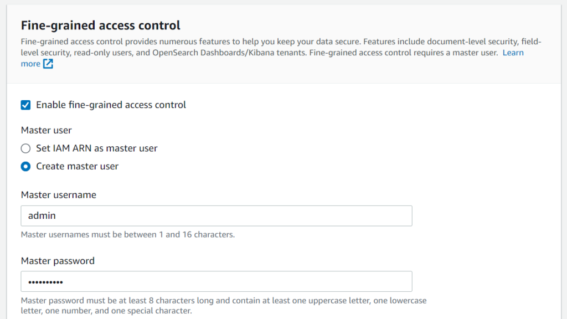Click the "Master user" section label
Viewport: 567px width, 319px height.
pos(47,130)
